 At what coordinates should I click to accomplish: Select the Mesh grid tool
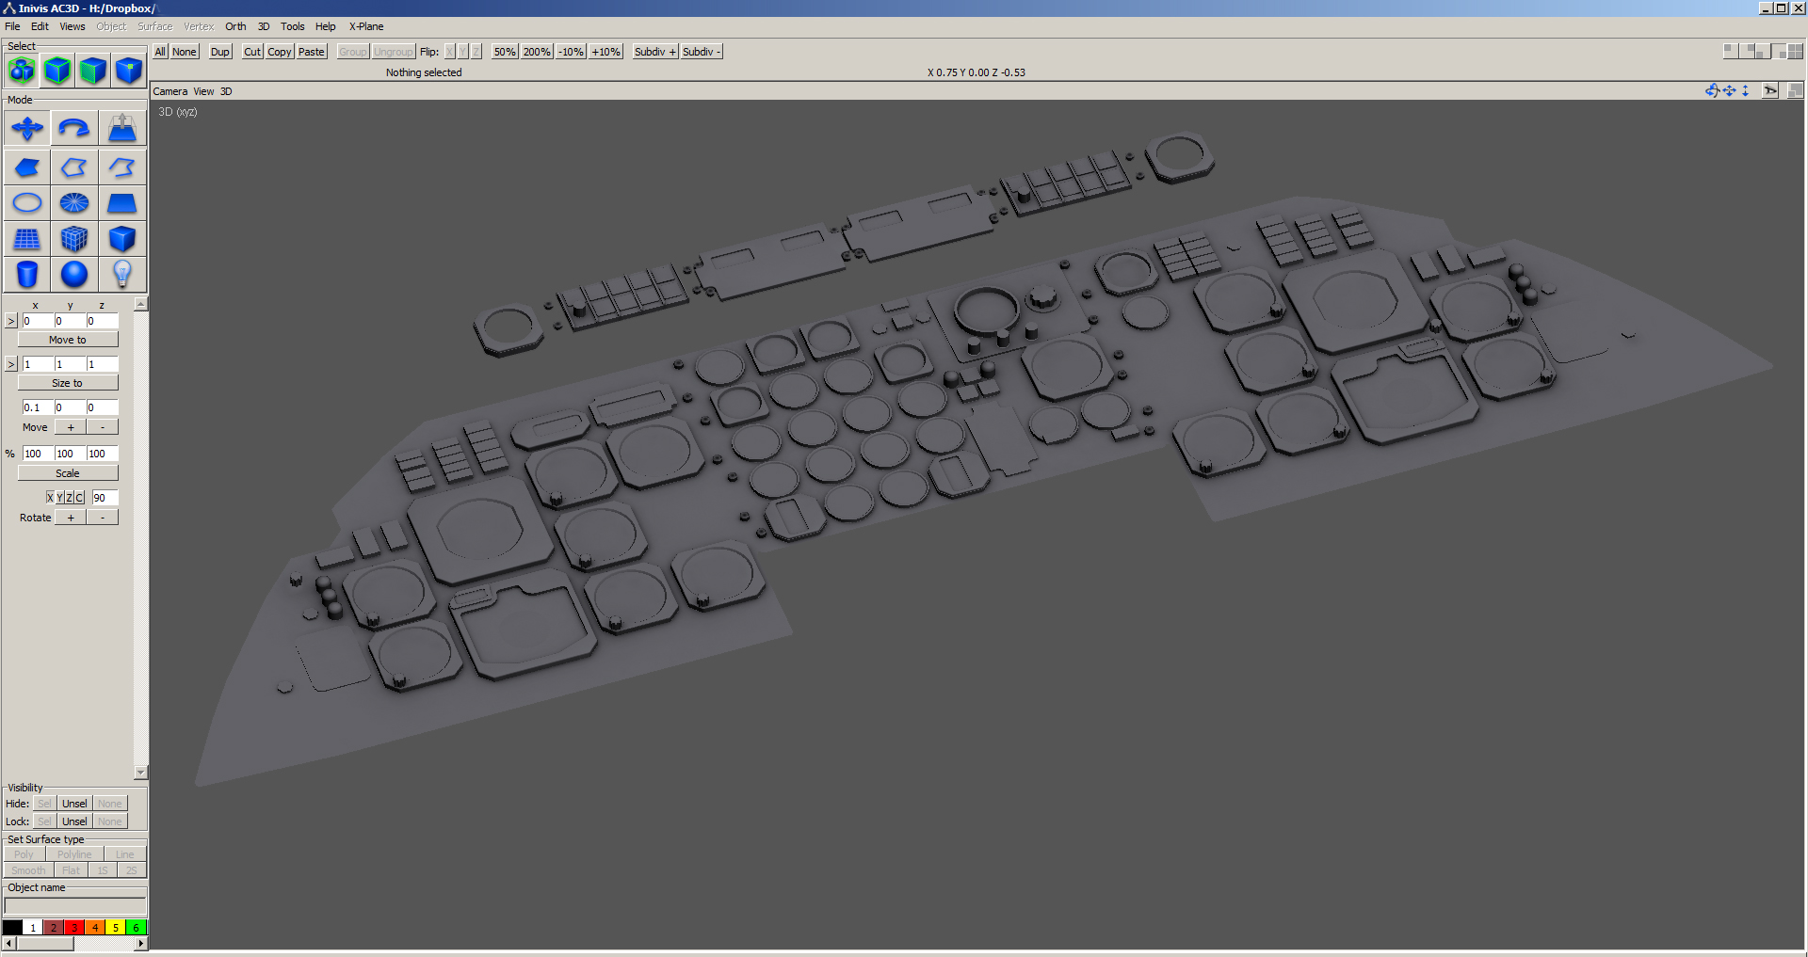click(x=27, y=239)
